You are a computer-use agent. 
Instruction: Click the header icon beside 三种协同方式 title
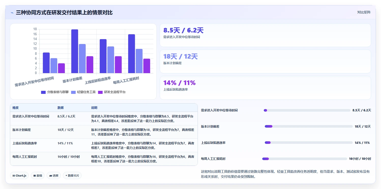[12, 13]
